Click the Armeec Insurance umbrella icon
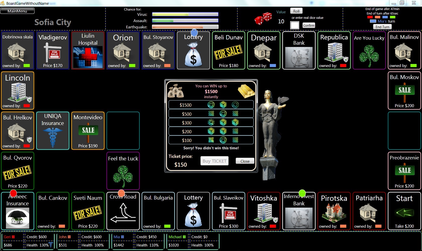Image resolution: width=422 pixels, height=251 pixels. click(x=18, y=218)
